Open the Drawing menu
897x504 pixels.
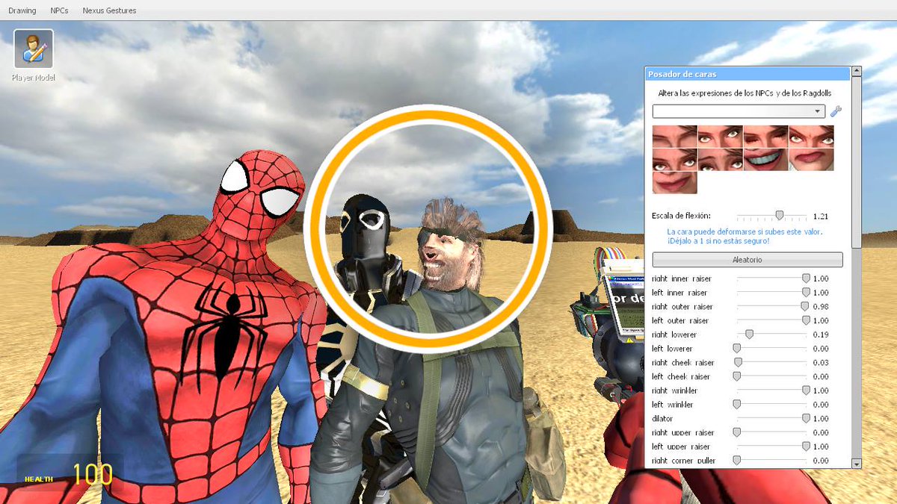[x=22, y=10]
